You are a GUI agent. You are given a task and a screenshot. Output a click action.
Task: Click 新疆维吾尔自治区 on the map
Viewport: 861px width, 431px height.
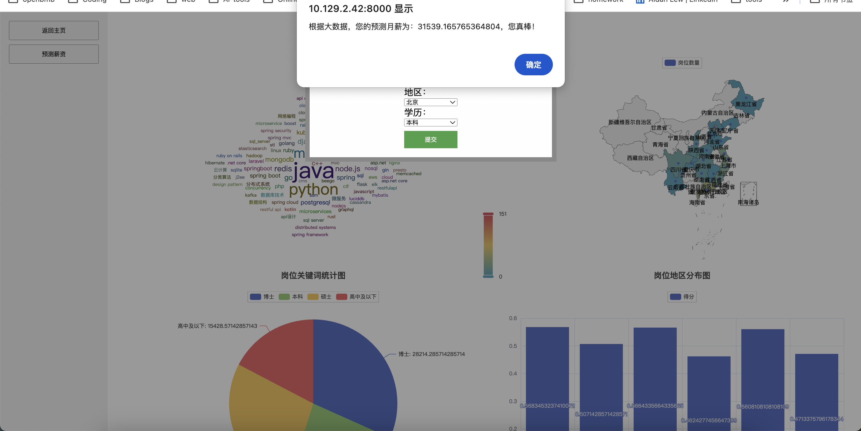(630, 122)
